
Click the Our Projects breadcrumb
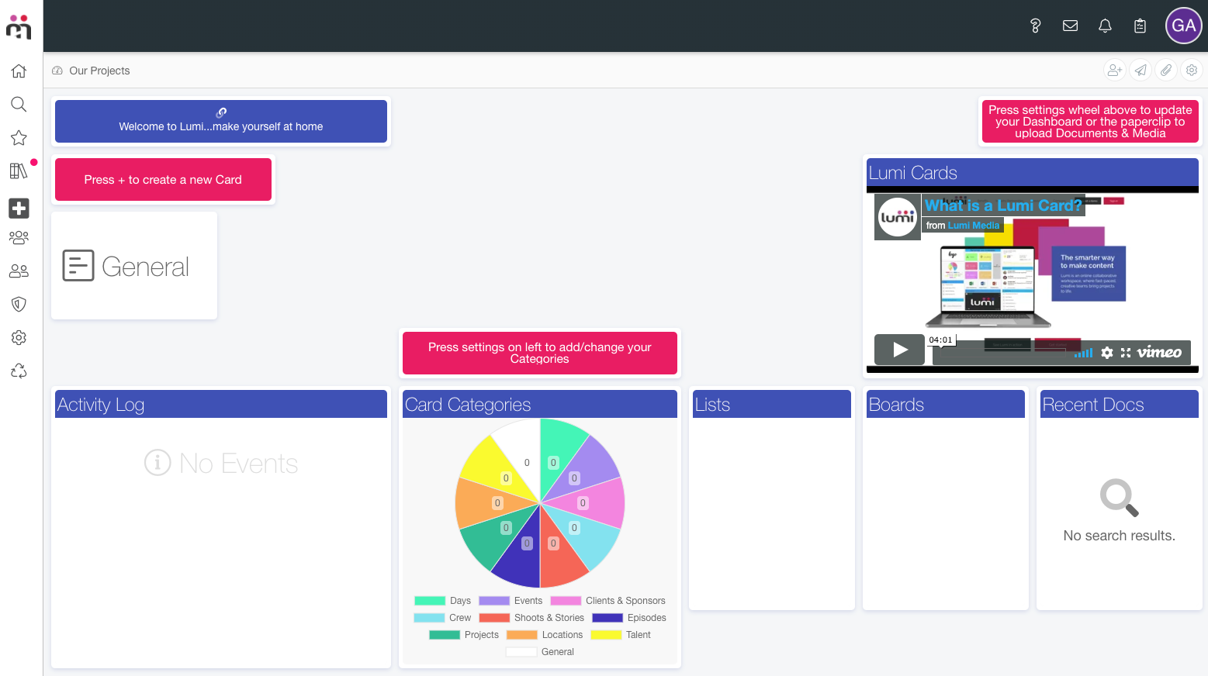(x=99, y=71)
